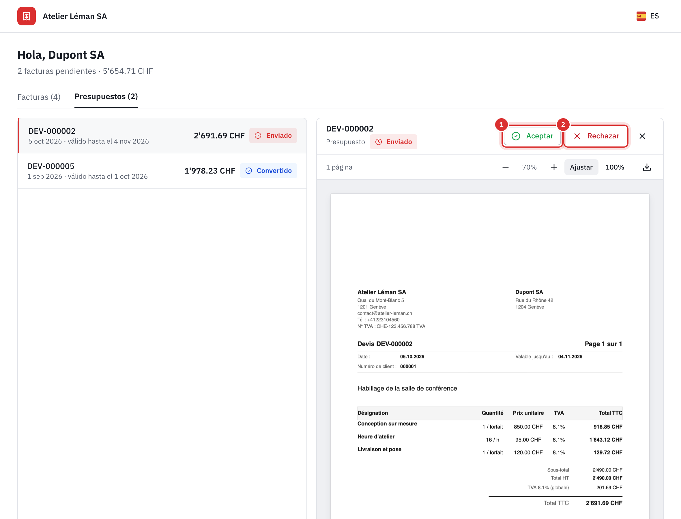Screen dimensions: 681x519
Task: Switch to the Facturas (4) tab
Action: [x=39, y=97]
